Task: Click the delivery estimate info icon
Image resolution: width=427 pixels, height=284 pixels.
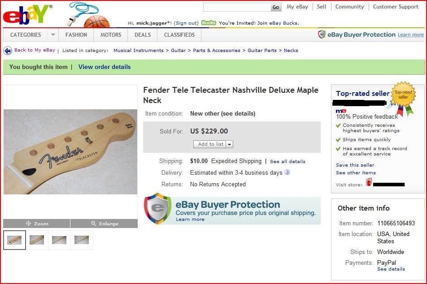Action: pos(287,172)
